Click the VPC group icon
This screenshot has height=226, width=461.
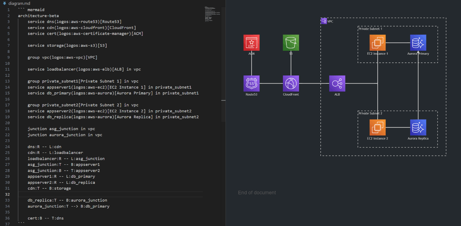coord(324,21)
